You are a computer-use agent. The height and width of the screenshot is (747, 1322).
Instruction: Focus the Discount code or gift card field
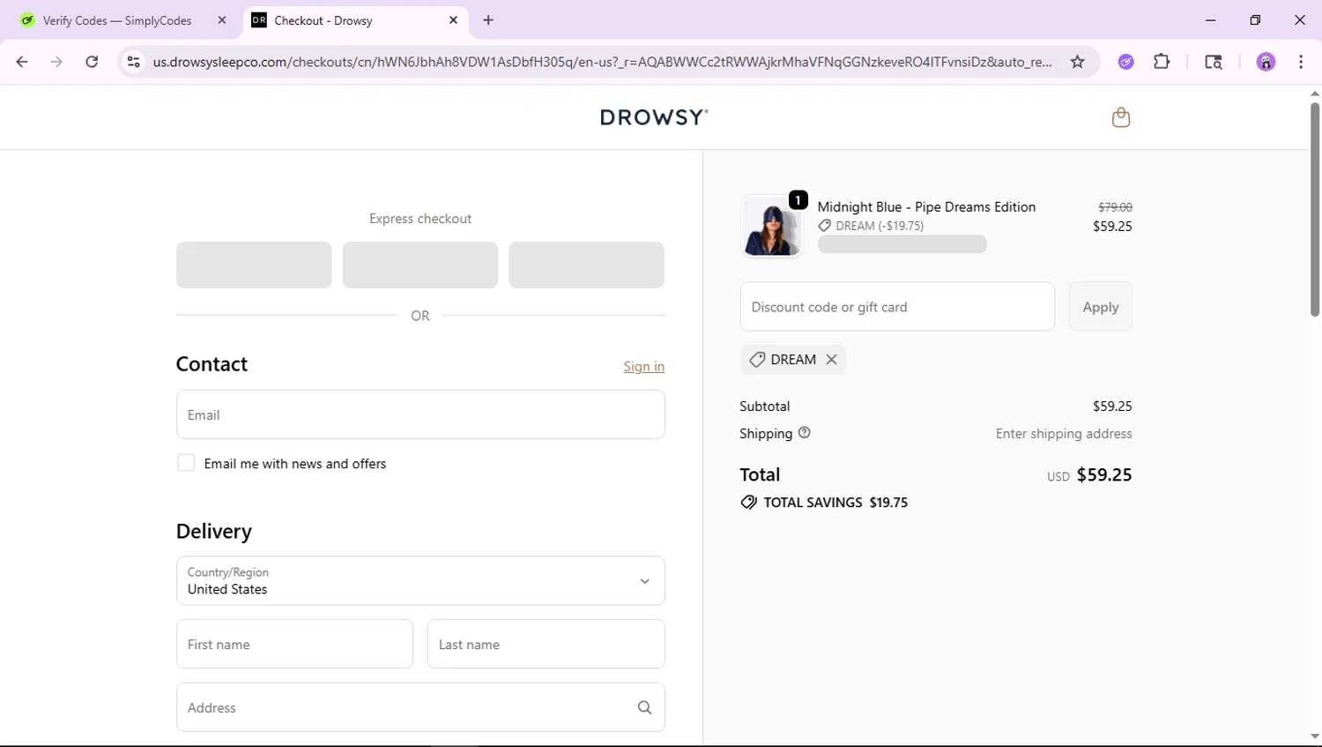897,307
